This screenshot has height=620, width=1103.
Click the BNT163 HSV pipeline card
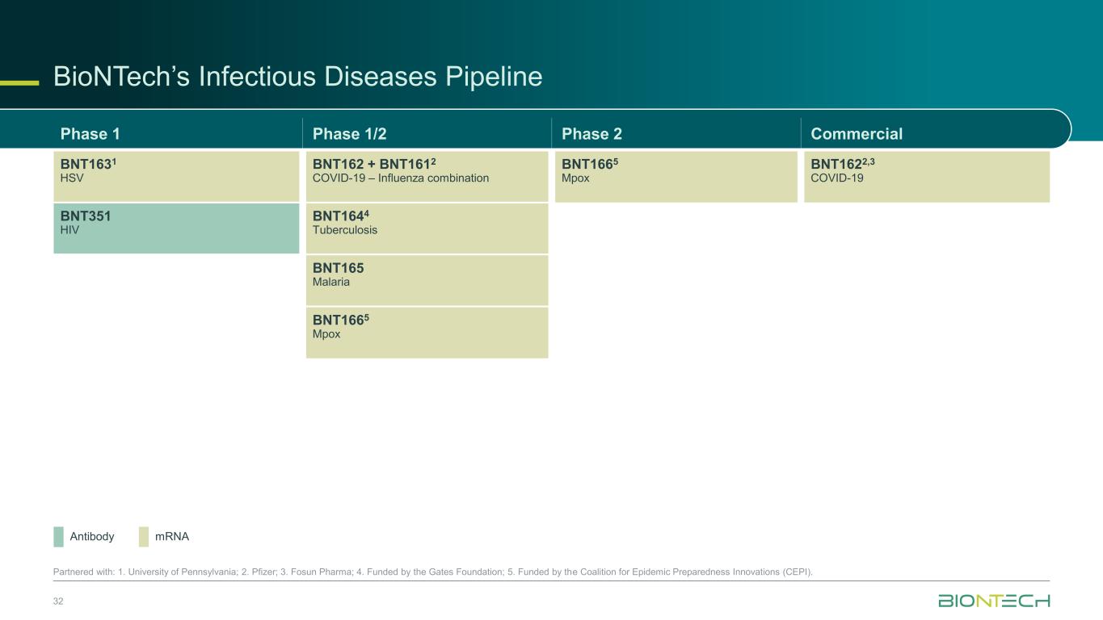176,176
